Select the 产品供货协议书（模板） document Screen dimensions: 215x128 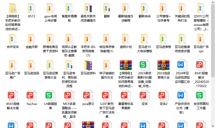tap(182, 96)
